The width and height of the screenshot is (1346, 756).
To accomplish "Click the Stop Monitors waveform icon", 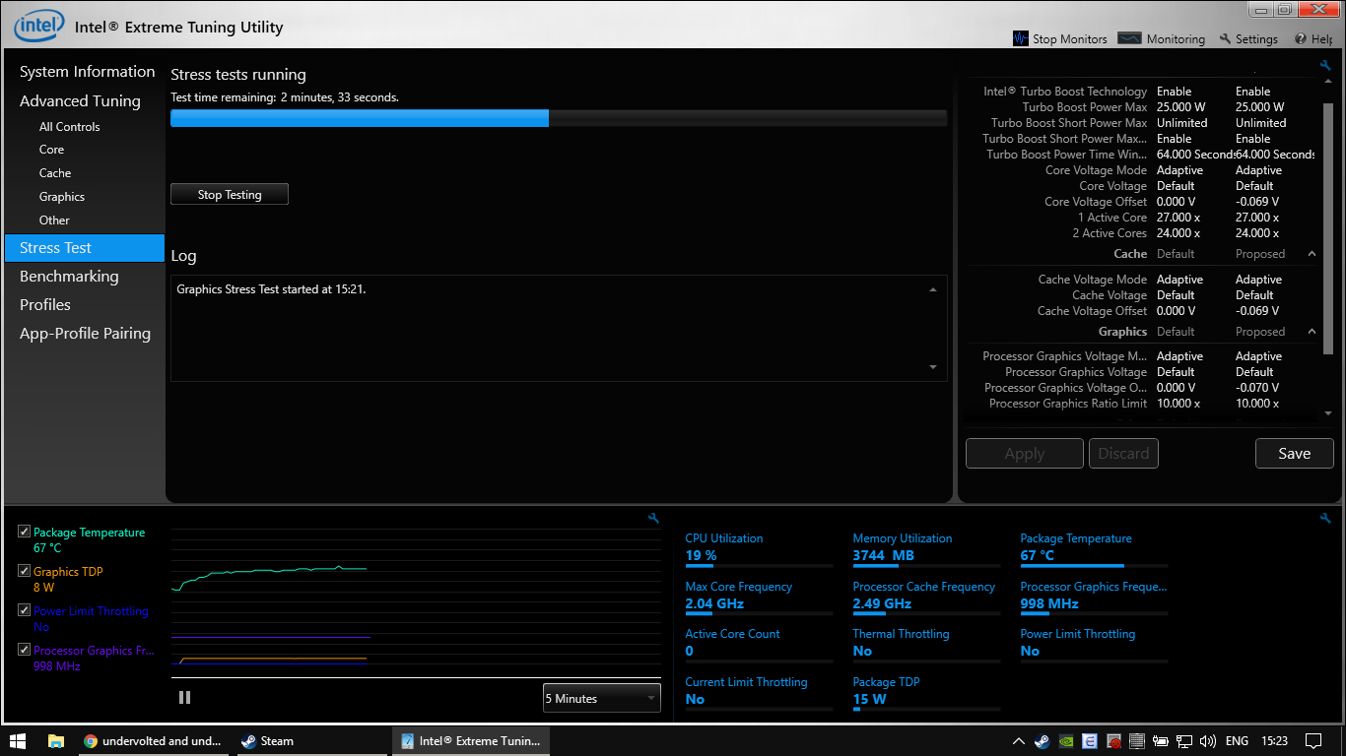I will pyautogui.click(x=1021, y=38).
